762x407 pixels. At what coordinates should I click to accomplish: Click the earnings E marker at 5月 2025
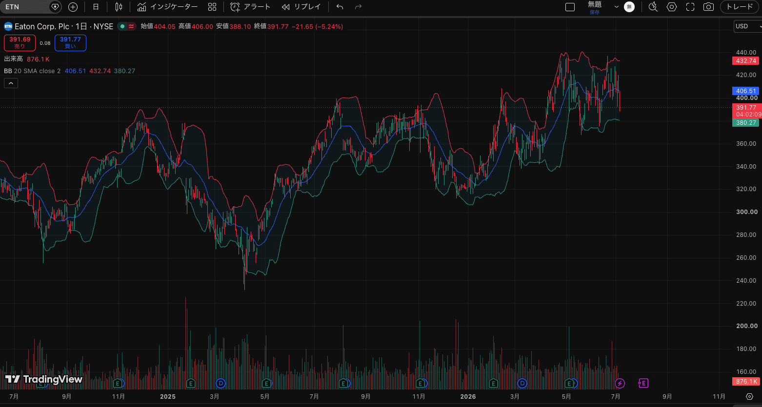click(x=266, y=383)
